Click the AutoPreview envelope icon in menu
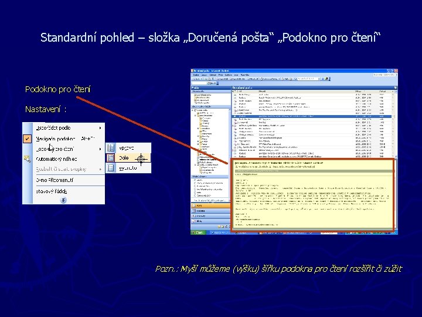Image resolution: width=422 pixels, height=317 pixels. tap(27, 159)
